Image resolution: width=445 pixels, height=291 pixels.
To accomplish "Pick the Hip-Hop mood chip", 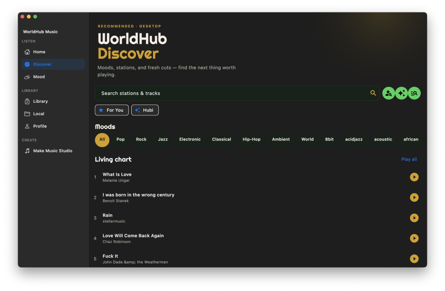I will [x=252, y=139].
